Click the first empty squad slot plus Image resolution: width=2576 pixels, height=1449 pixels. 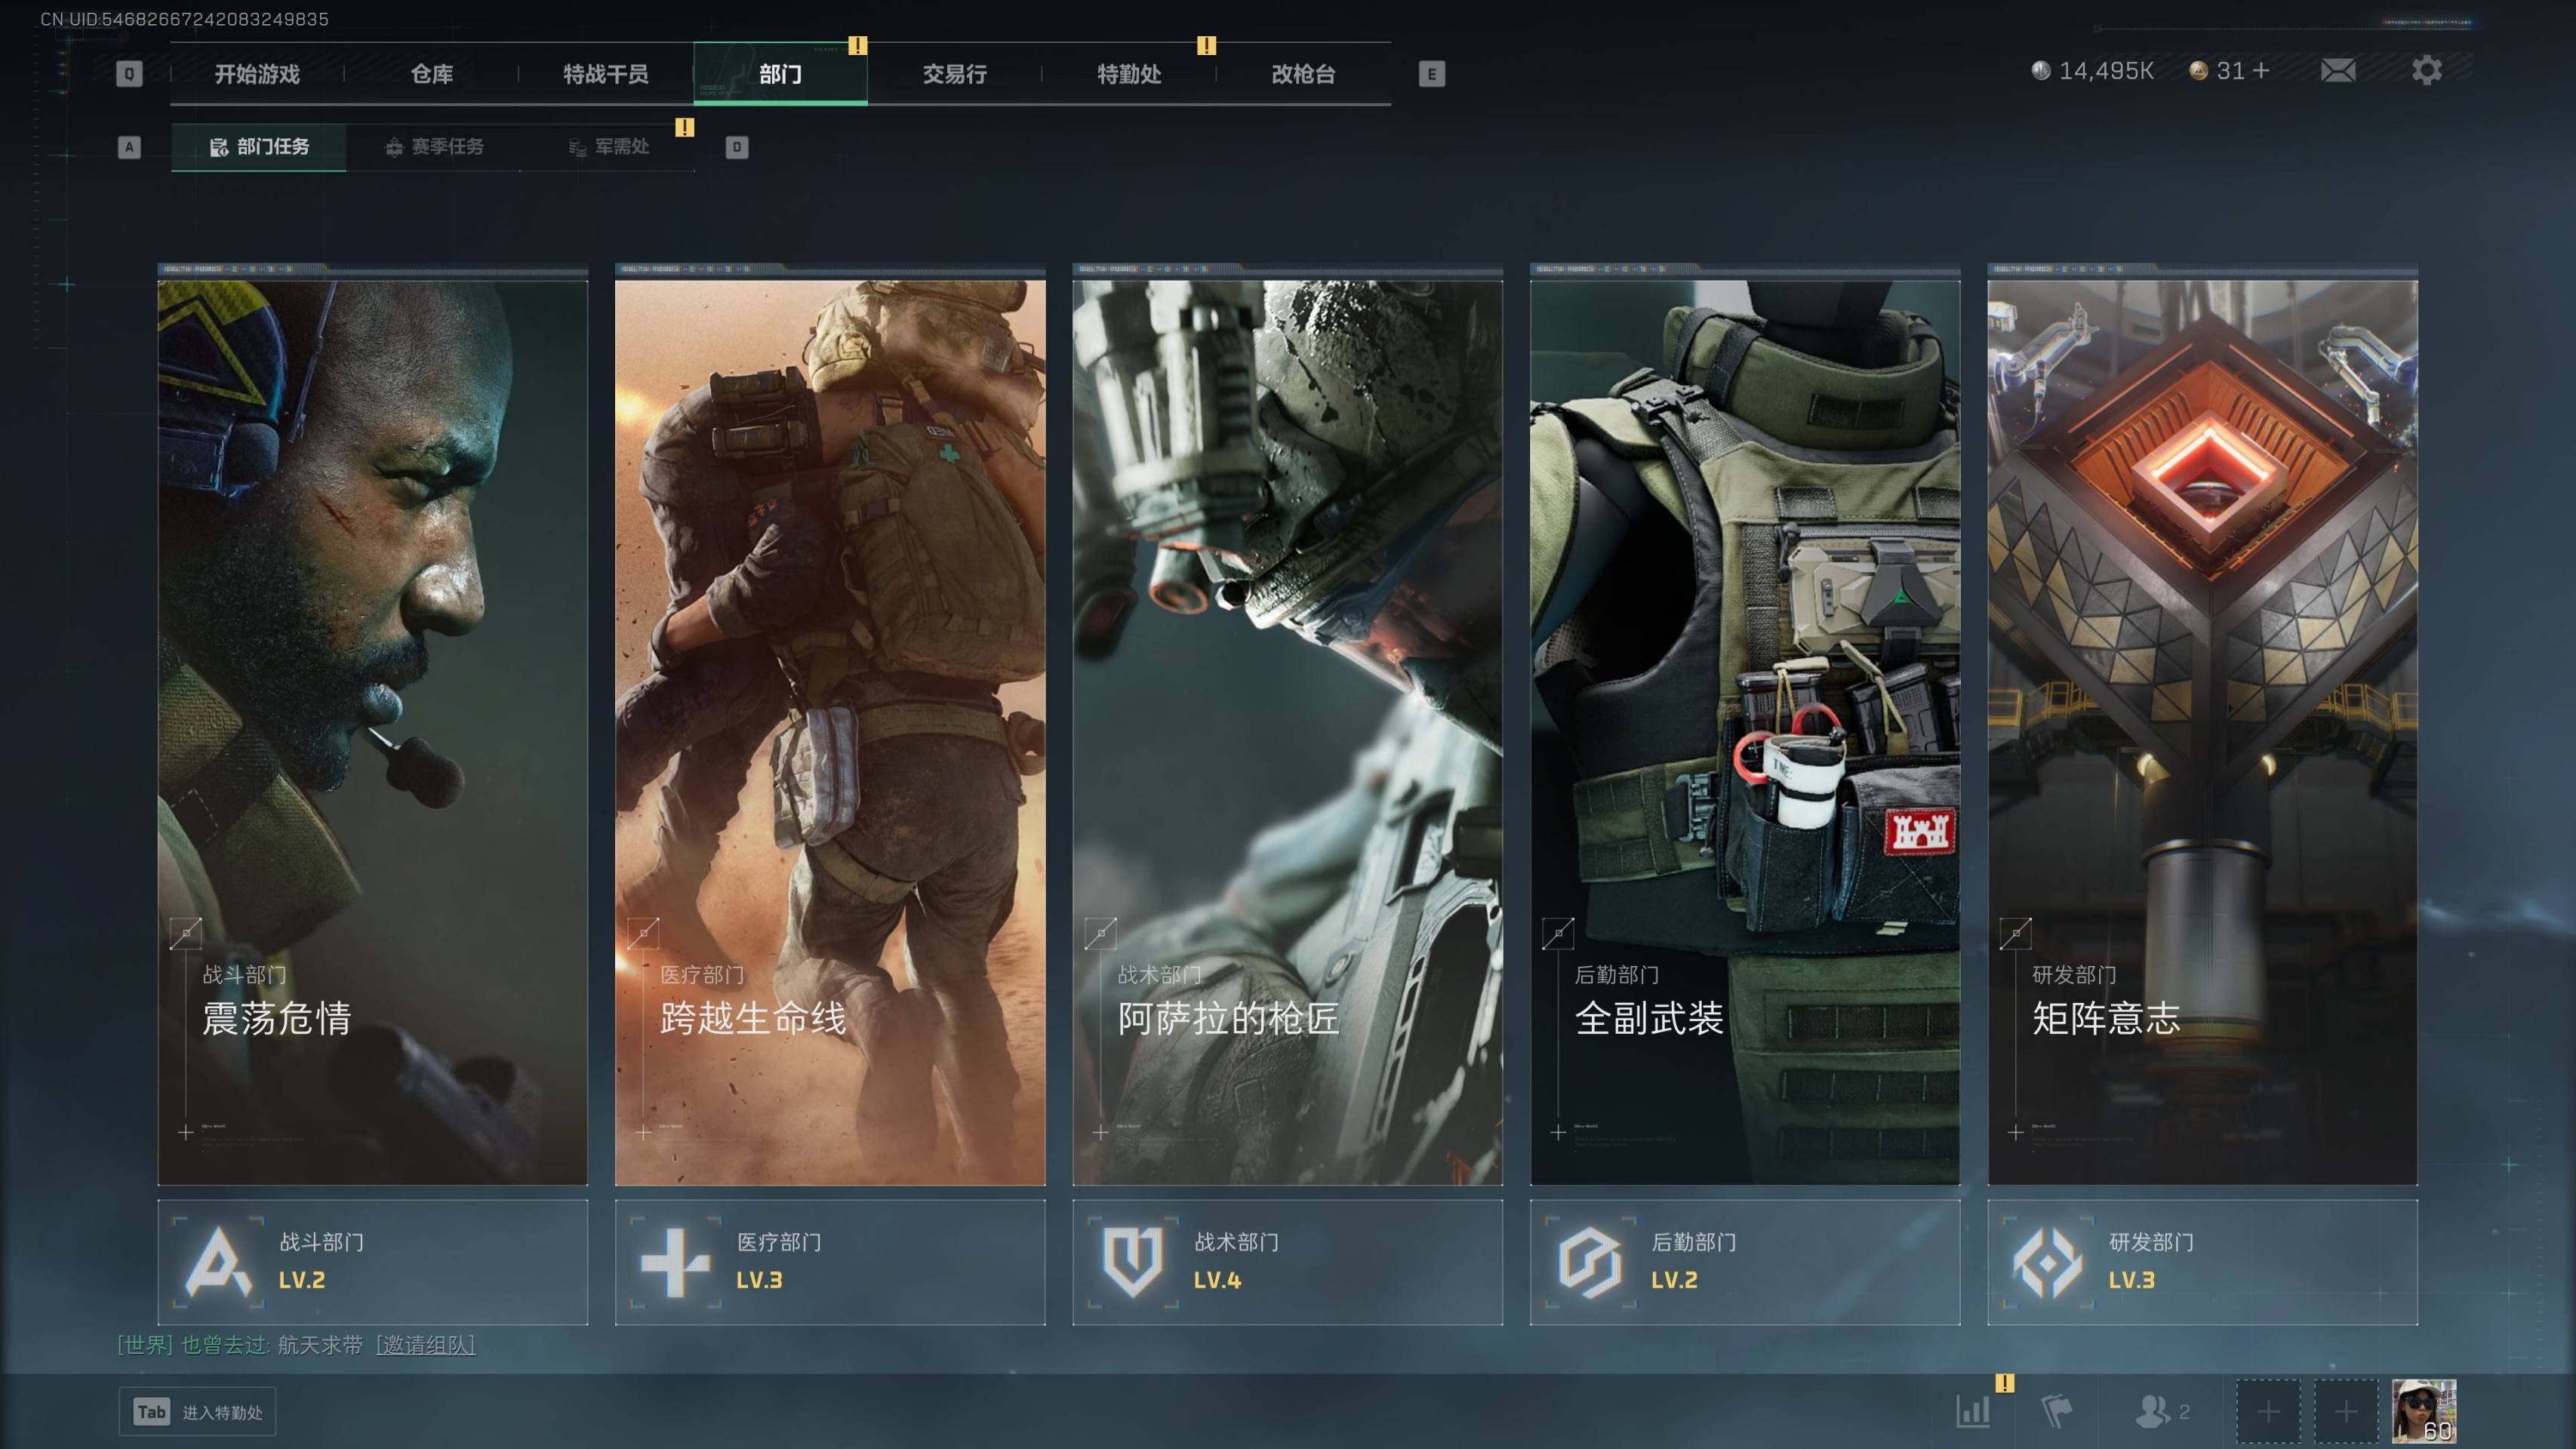2268,1412
